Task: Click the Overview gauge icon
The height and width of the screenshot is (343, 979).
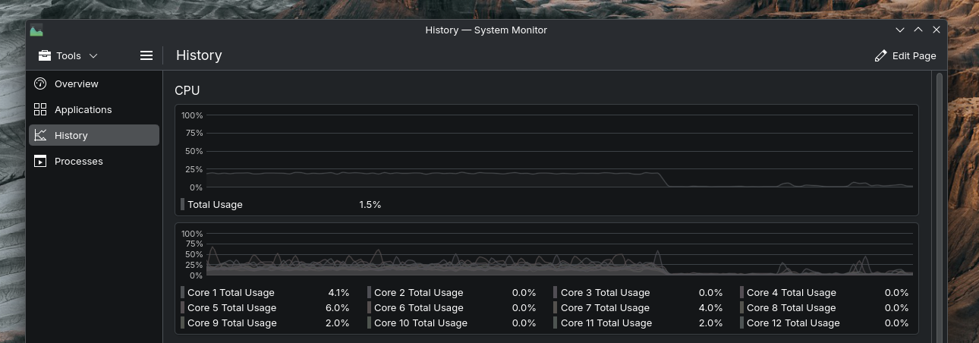Action: 40,84
